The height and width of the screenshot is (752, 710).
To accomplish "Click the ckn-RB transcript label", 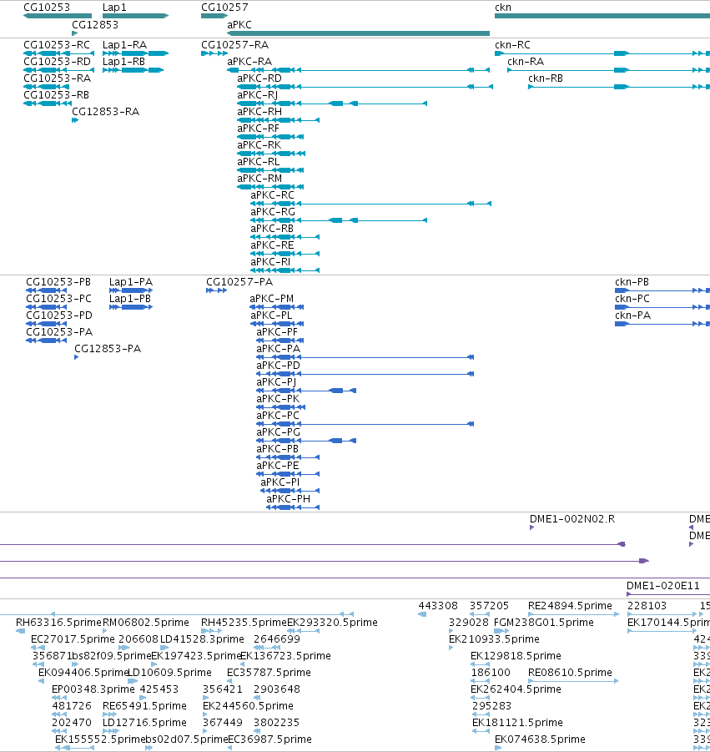I will [546, 78].
